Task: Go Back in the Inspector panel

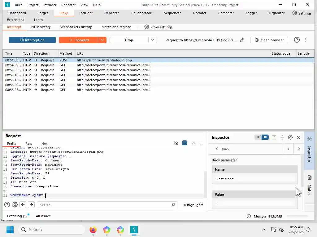Action: pyautogui.click(x=223, y=149)
